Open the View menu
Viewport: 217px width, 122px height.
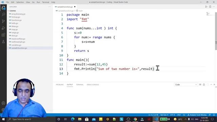point(28,2)
